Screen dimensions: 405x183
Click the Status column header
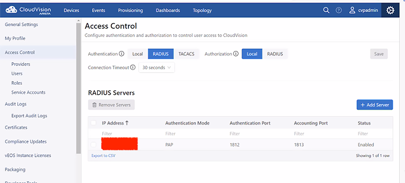pos(364,123)
